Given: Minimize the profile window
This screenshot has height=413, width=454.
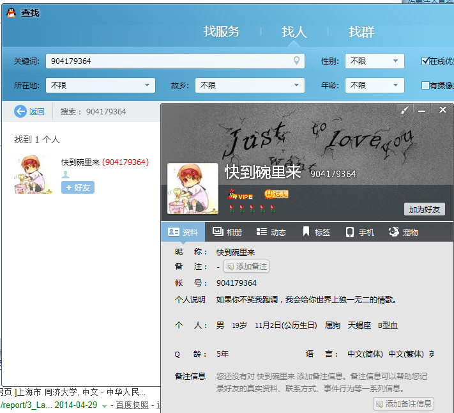Looking at the screenshot, I should 422,111.
